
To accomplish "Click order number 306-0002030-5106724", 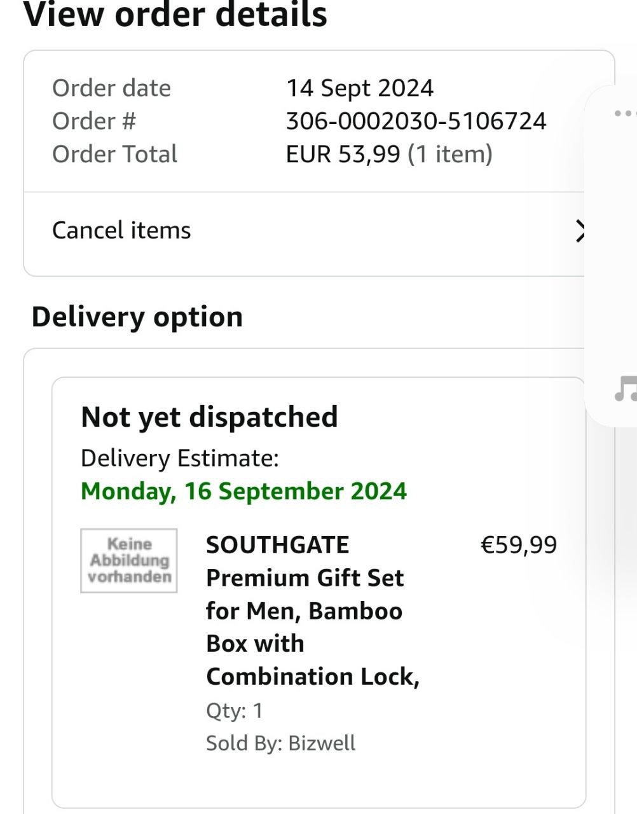I will (x=416, y=121).
